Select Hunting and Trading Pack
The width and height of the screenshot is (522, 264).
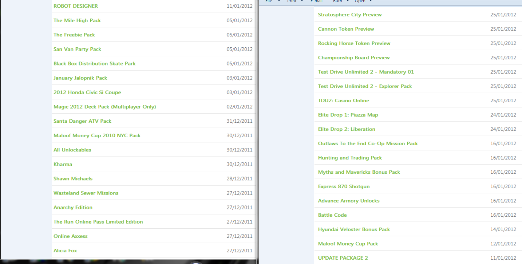(350, 158)
